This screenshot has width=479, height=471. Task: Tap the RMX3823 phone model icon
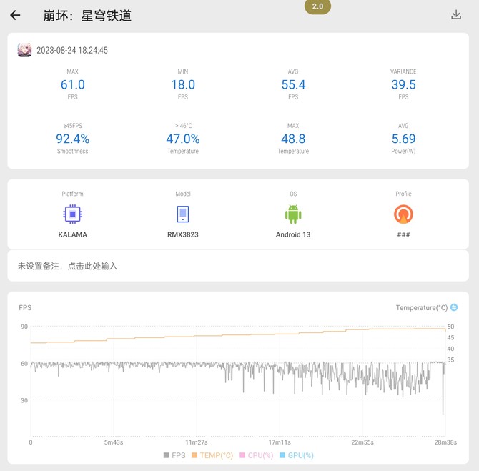[183, 214]
